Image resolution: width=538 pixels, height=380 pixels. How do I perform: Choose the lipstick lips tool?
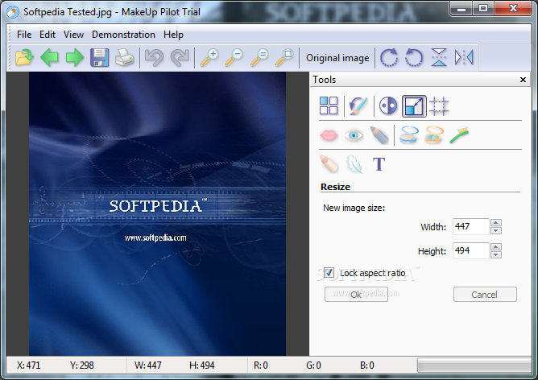tap(329, 135)
